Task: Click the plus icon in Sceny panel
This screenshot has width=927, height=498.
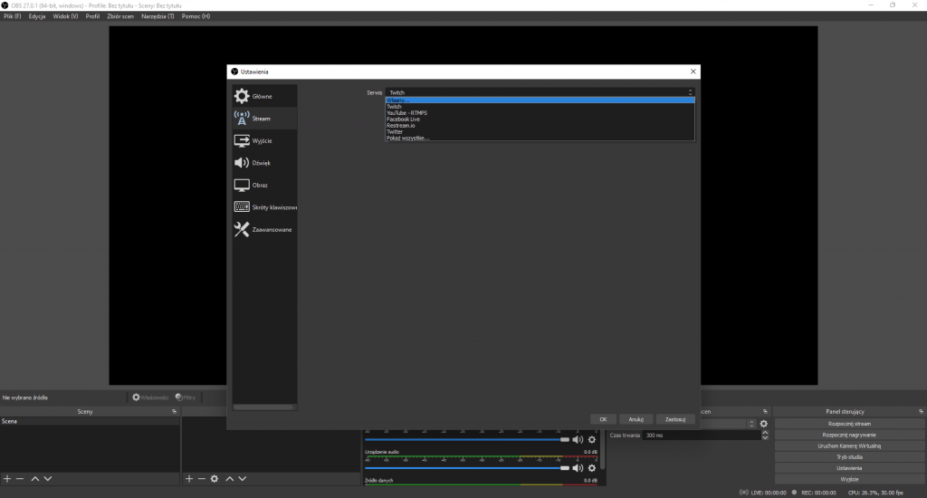Action: (8, 478)
